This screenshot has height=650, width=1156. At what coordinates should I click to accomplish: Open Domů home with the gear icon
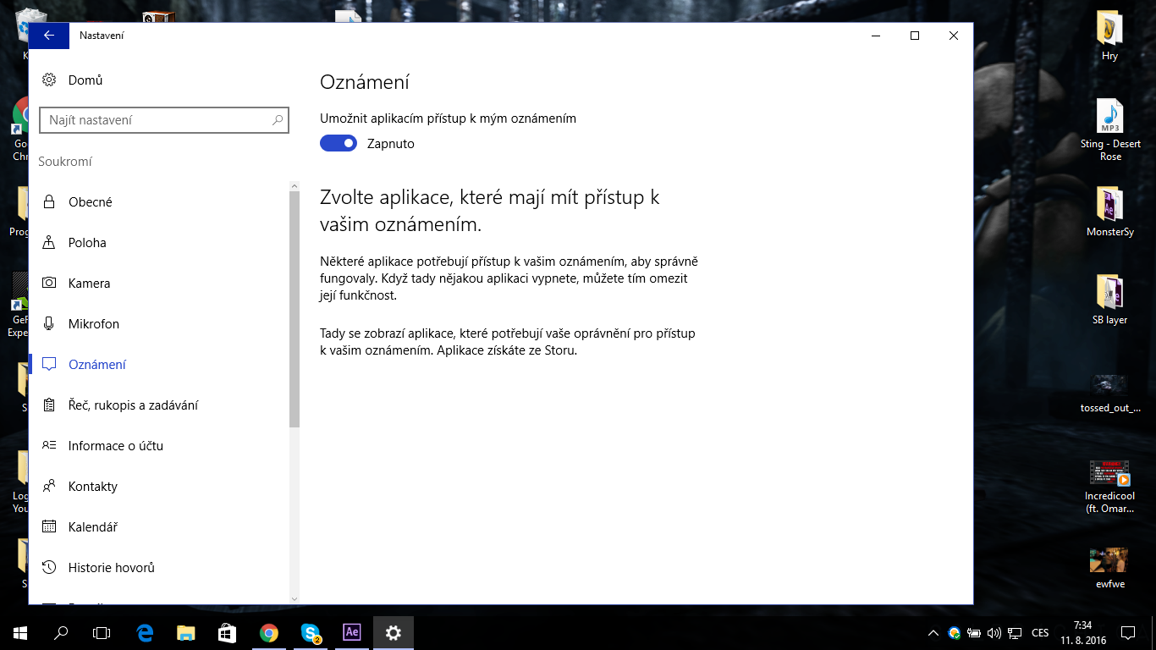tap(49, 80)
